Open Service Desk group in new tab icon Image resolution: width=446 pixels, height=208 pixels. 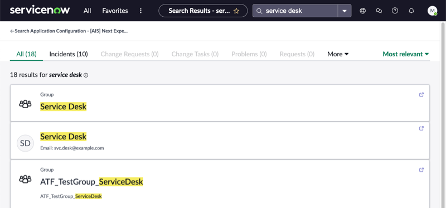pos(421,95)
